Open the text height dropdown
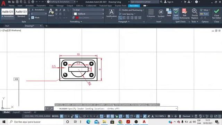 (x=39, y=14)
